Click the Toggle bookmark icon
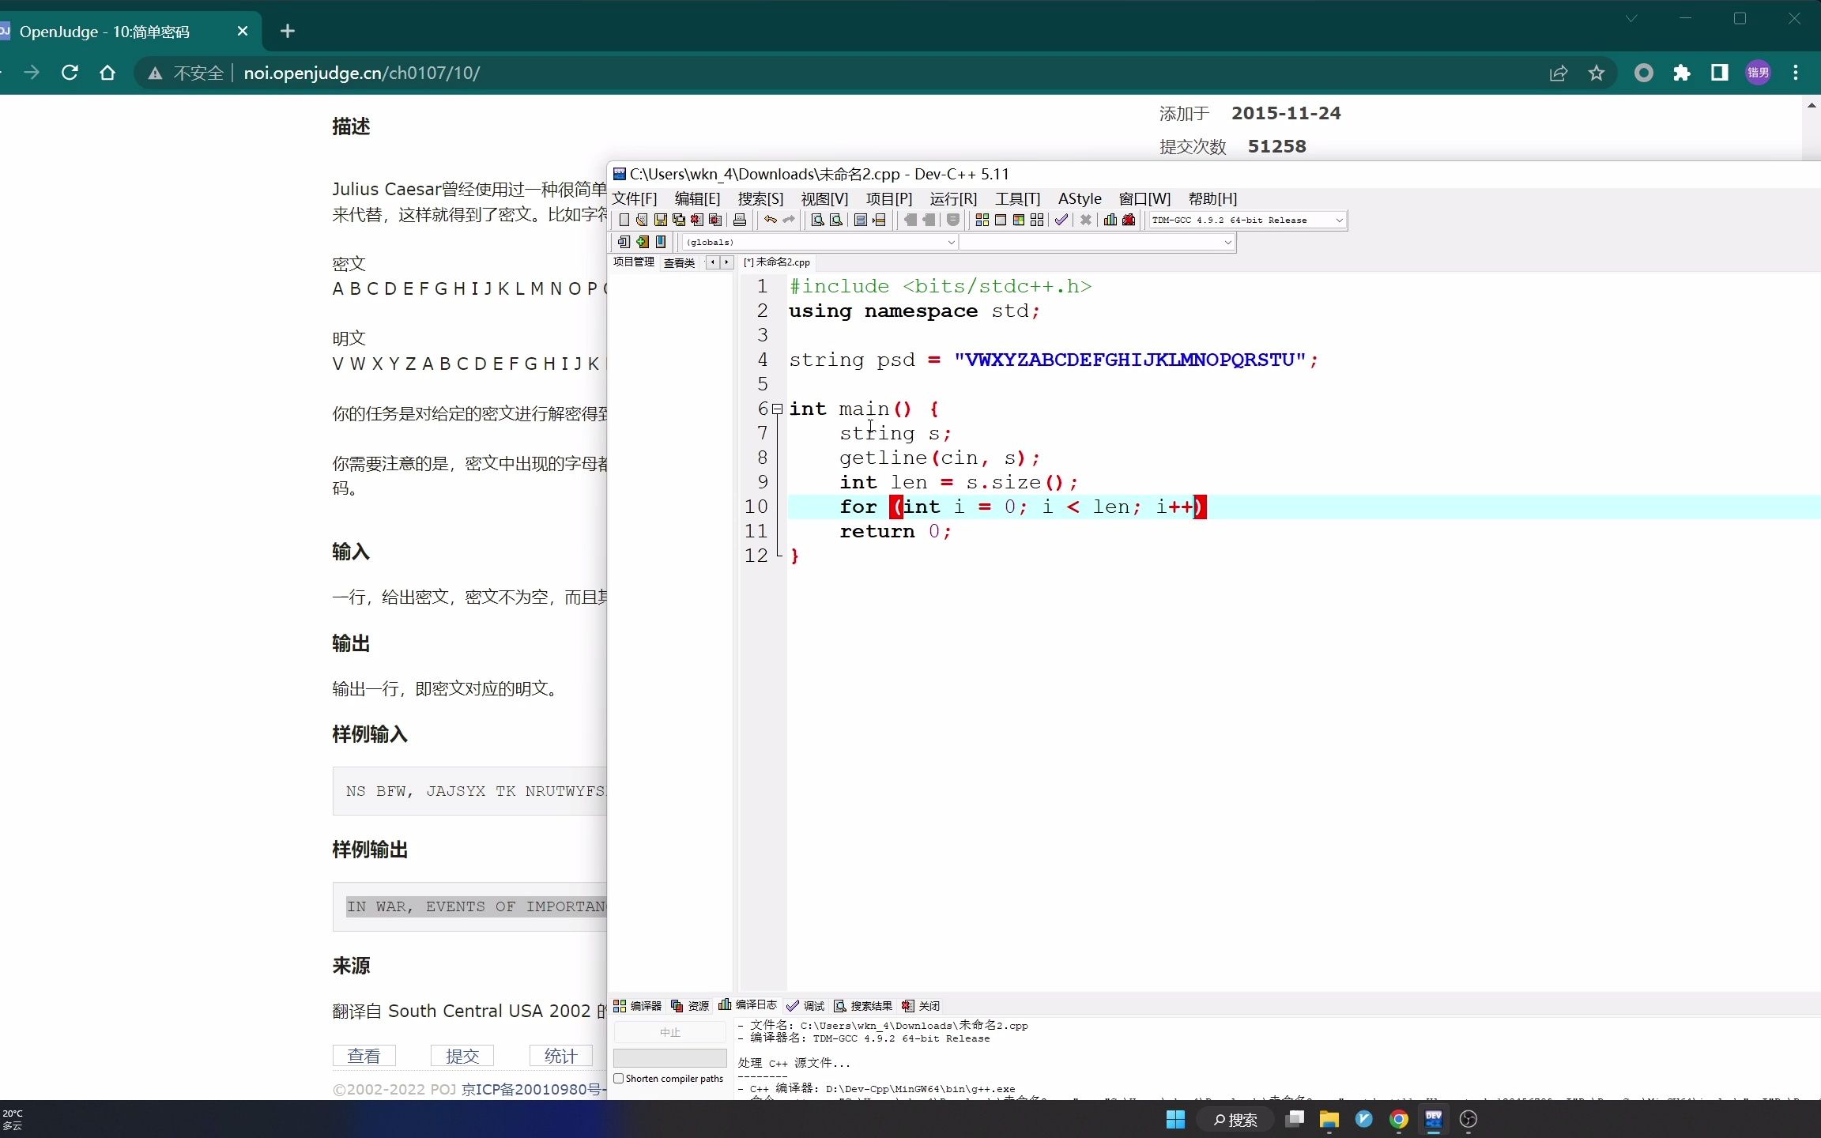The height and width of the screenshot is (1138, 1821). point(661,242)
